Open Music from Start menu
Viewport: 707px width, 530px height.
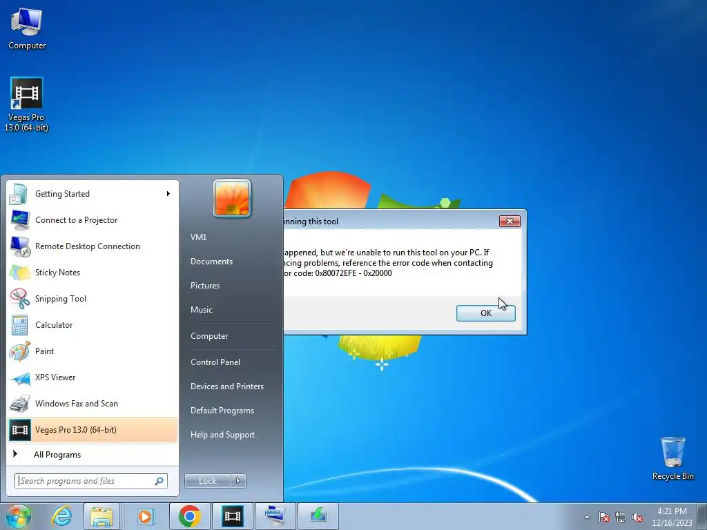(x=202, y=310)
